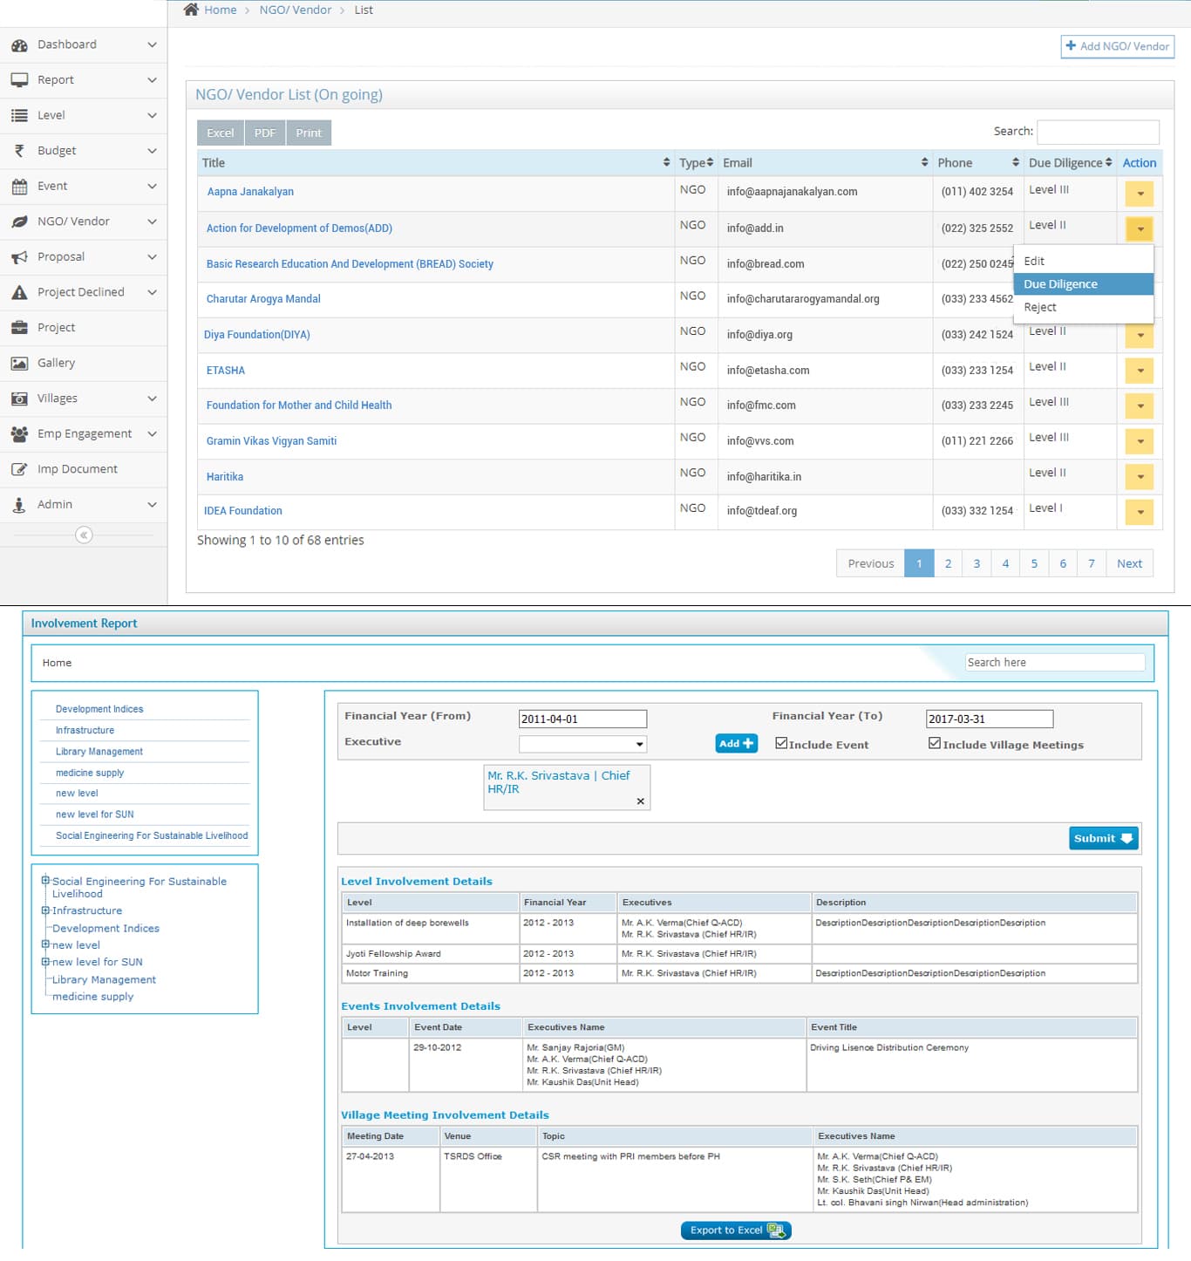Open the Executive dropdown list
The image size is (1191, 1261).
[582, 745]
